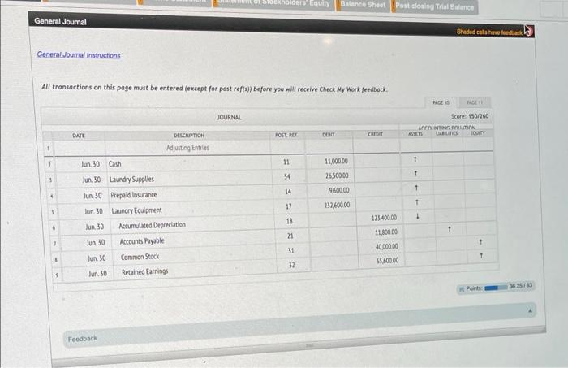Click the Score: 150/260 label

pos(470,116)
